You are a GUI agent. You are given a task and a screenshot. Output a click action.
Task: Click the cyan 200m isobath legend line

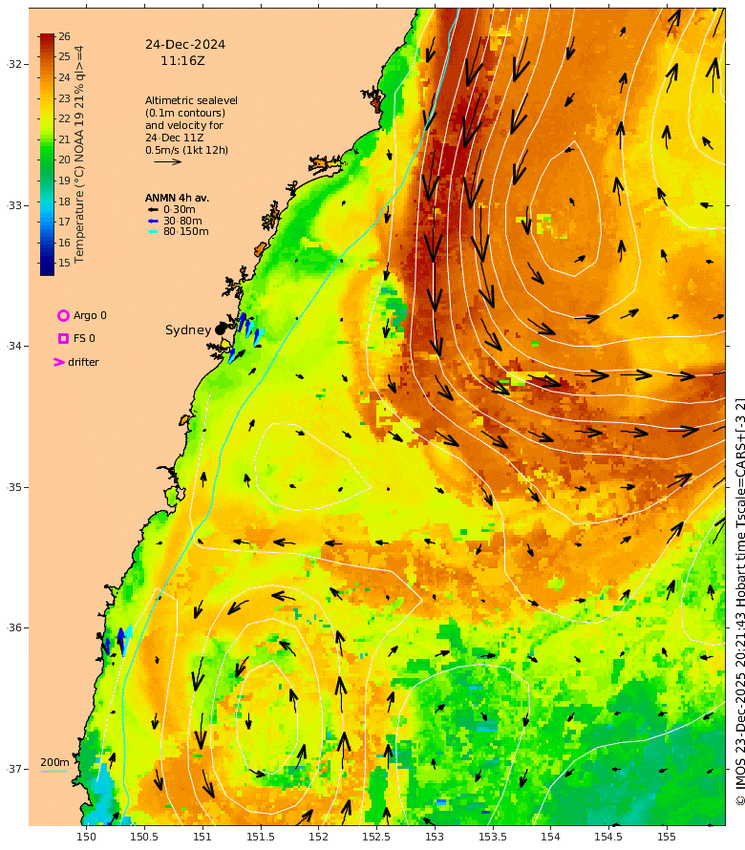[54, 771]
